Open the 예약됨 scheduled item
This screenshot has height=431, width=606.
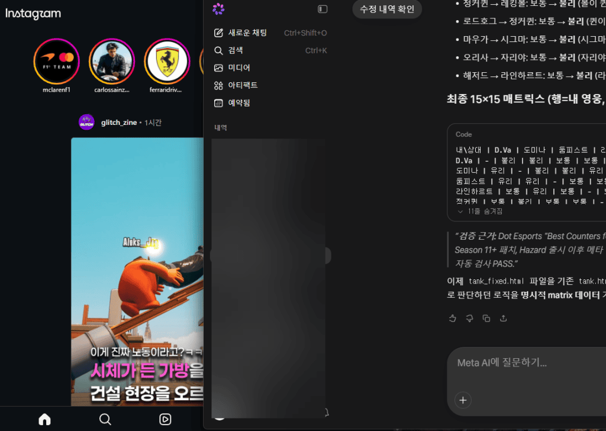pos(270,103)
